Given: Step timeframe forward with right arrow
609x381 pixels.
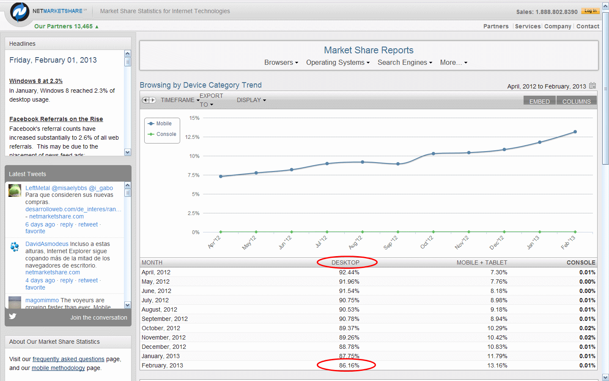Looking at the screenshot, I should pyautogui.click(x=153, y=100).
